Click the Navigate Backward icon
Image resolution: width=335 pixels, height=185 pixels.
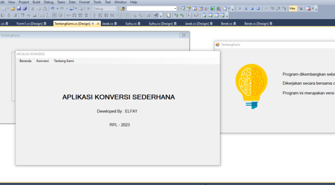click(x=72, y=9)
